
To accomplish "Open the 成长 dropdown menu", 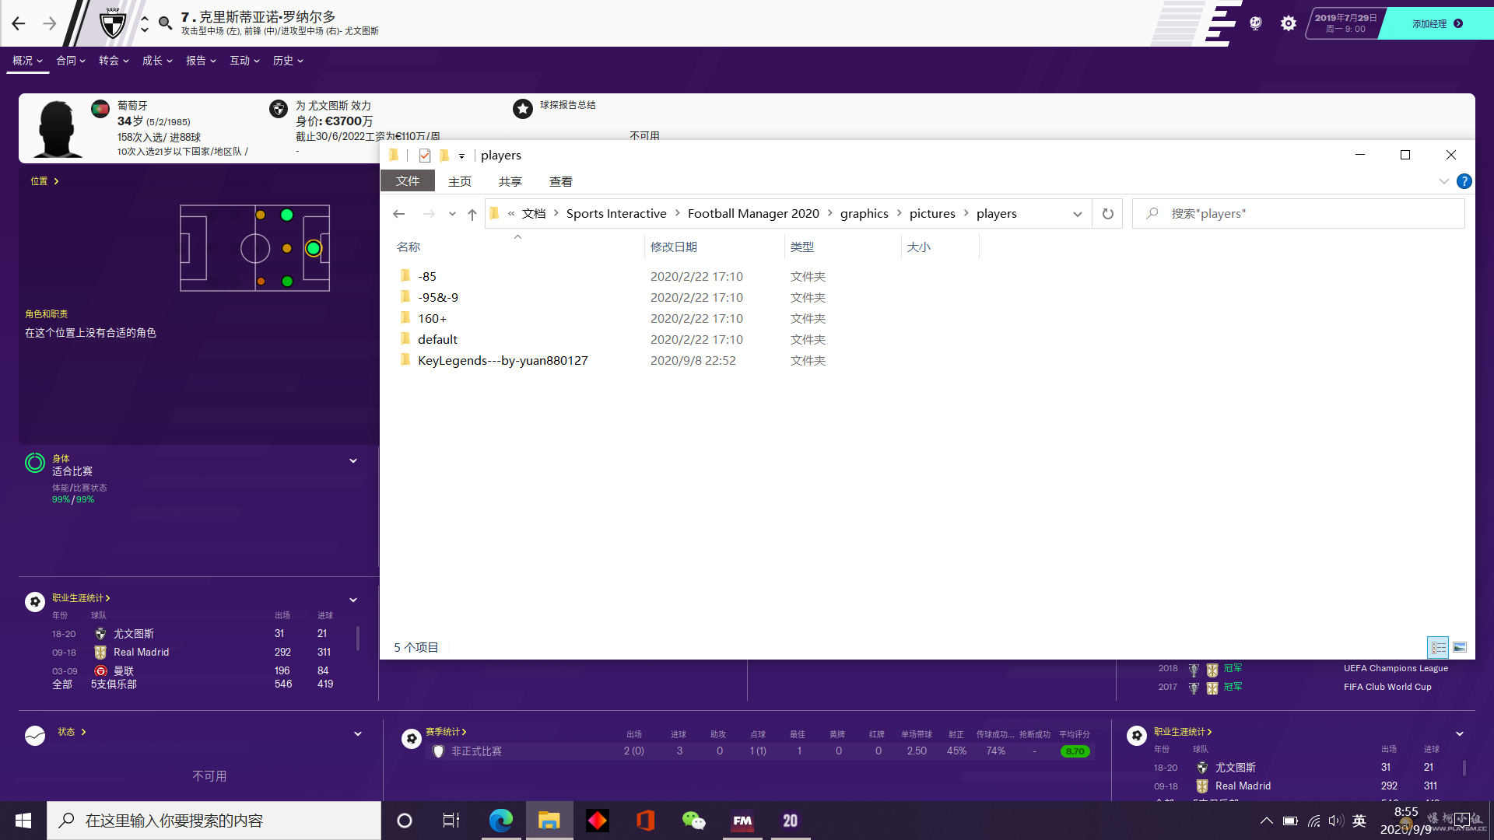I will [157, 61].
